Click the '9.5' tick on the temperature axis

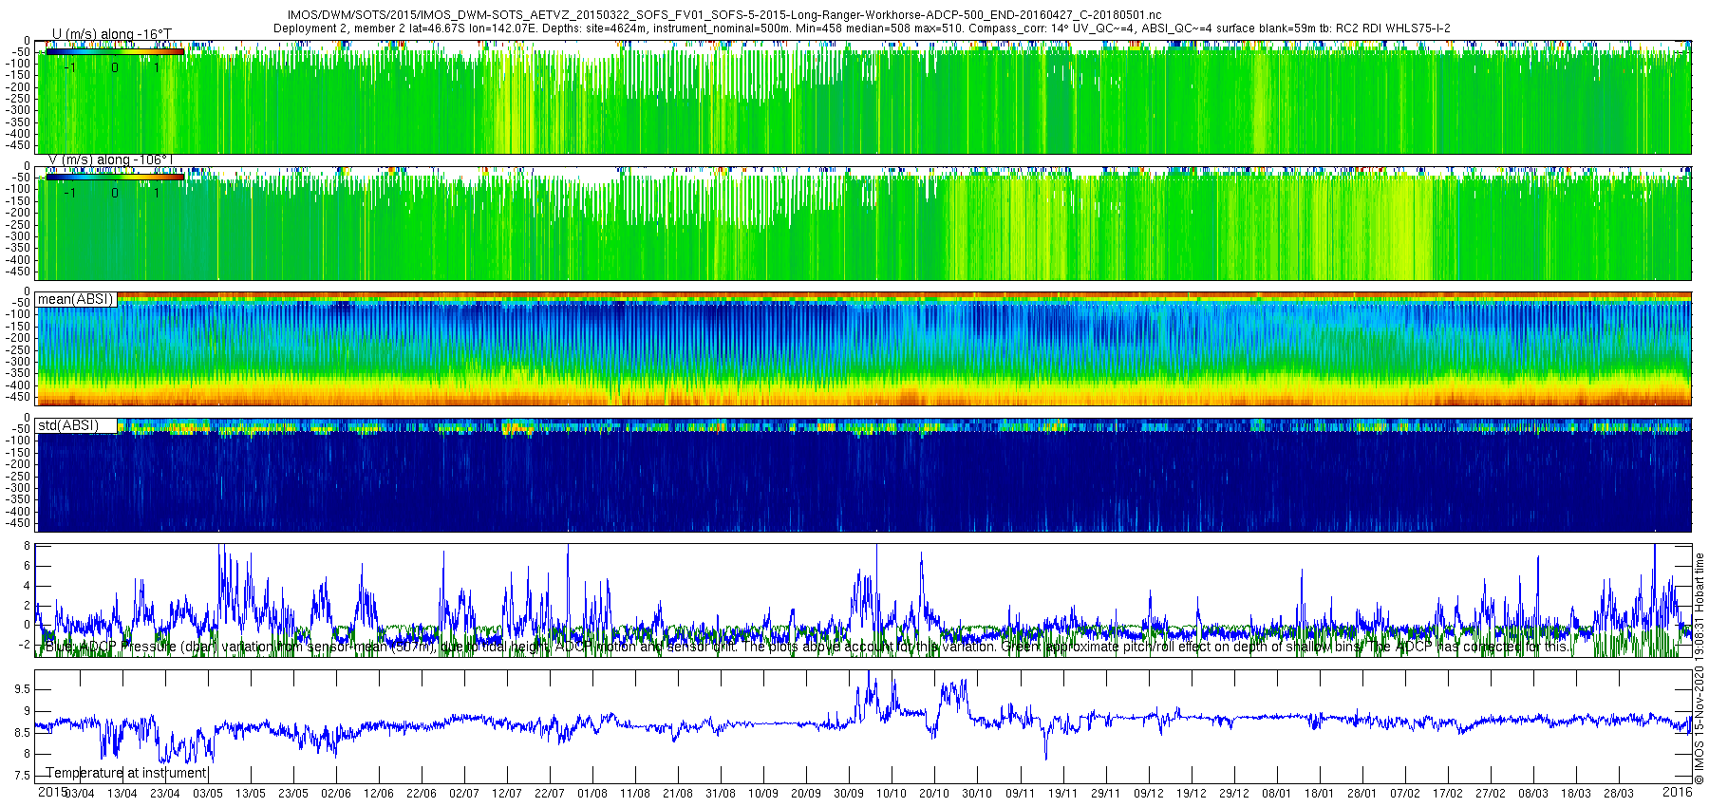23,689
